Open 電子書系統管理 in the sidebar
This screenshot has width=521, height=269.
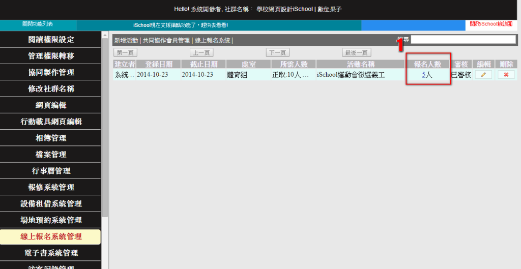51,253
